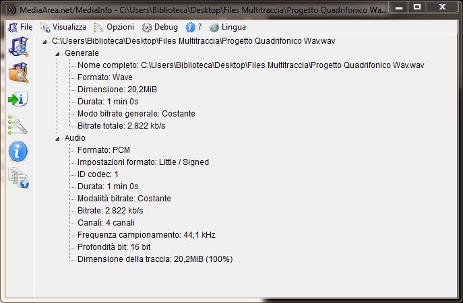The width and height of the screenshot is (463, 303).
Task: Select Profondità bit: 16 bit row
Action: click(x=114, y=246)
